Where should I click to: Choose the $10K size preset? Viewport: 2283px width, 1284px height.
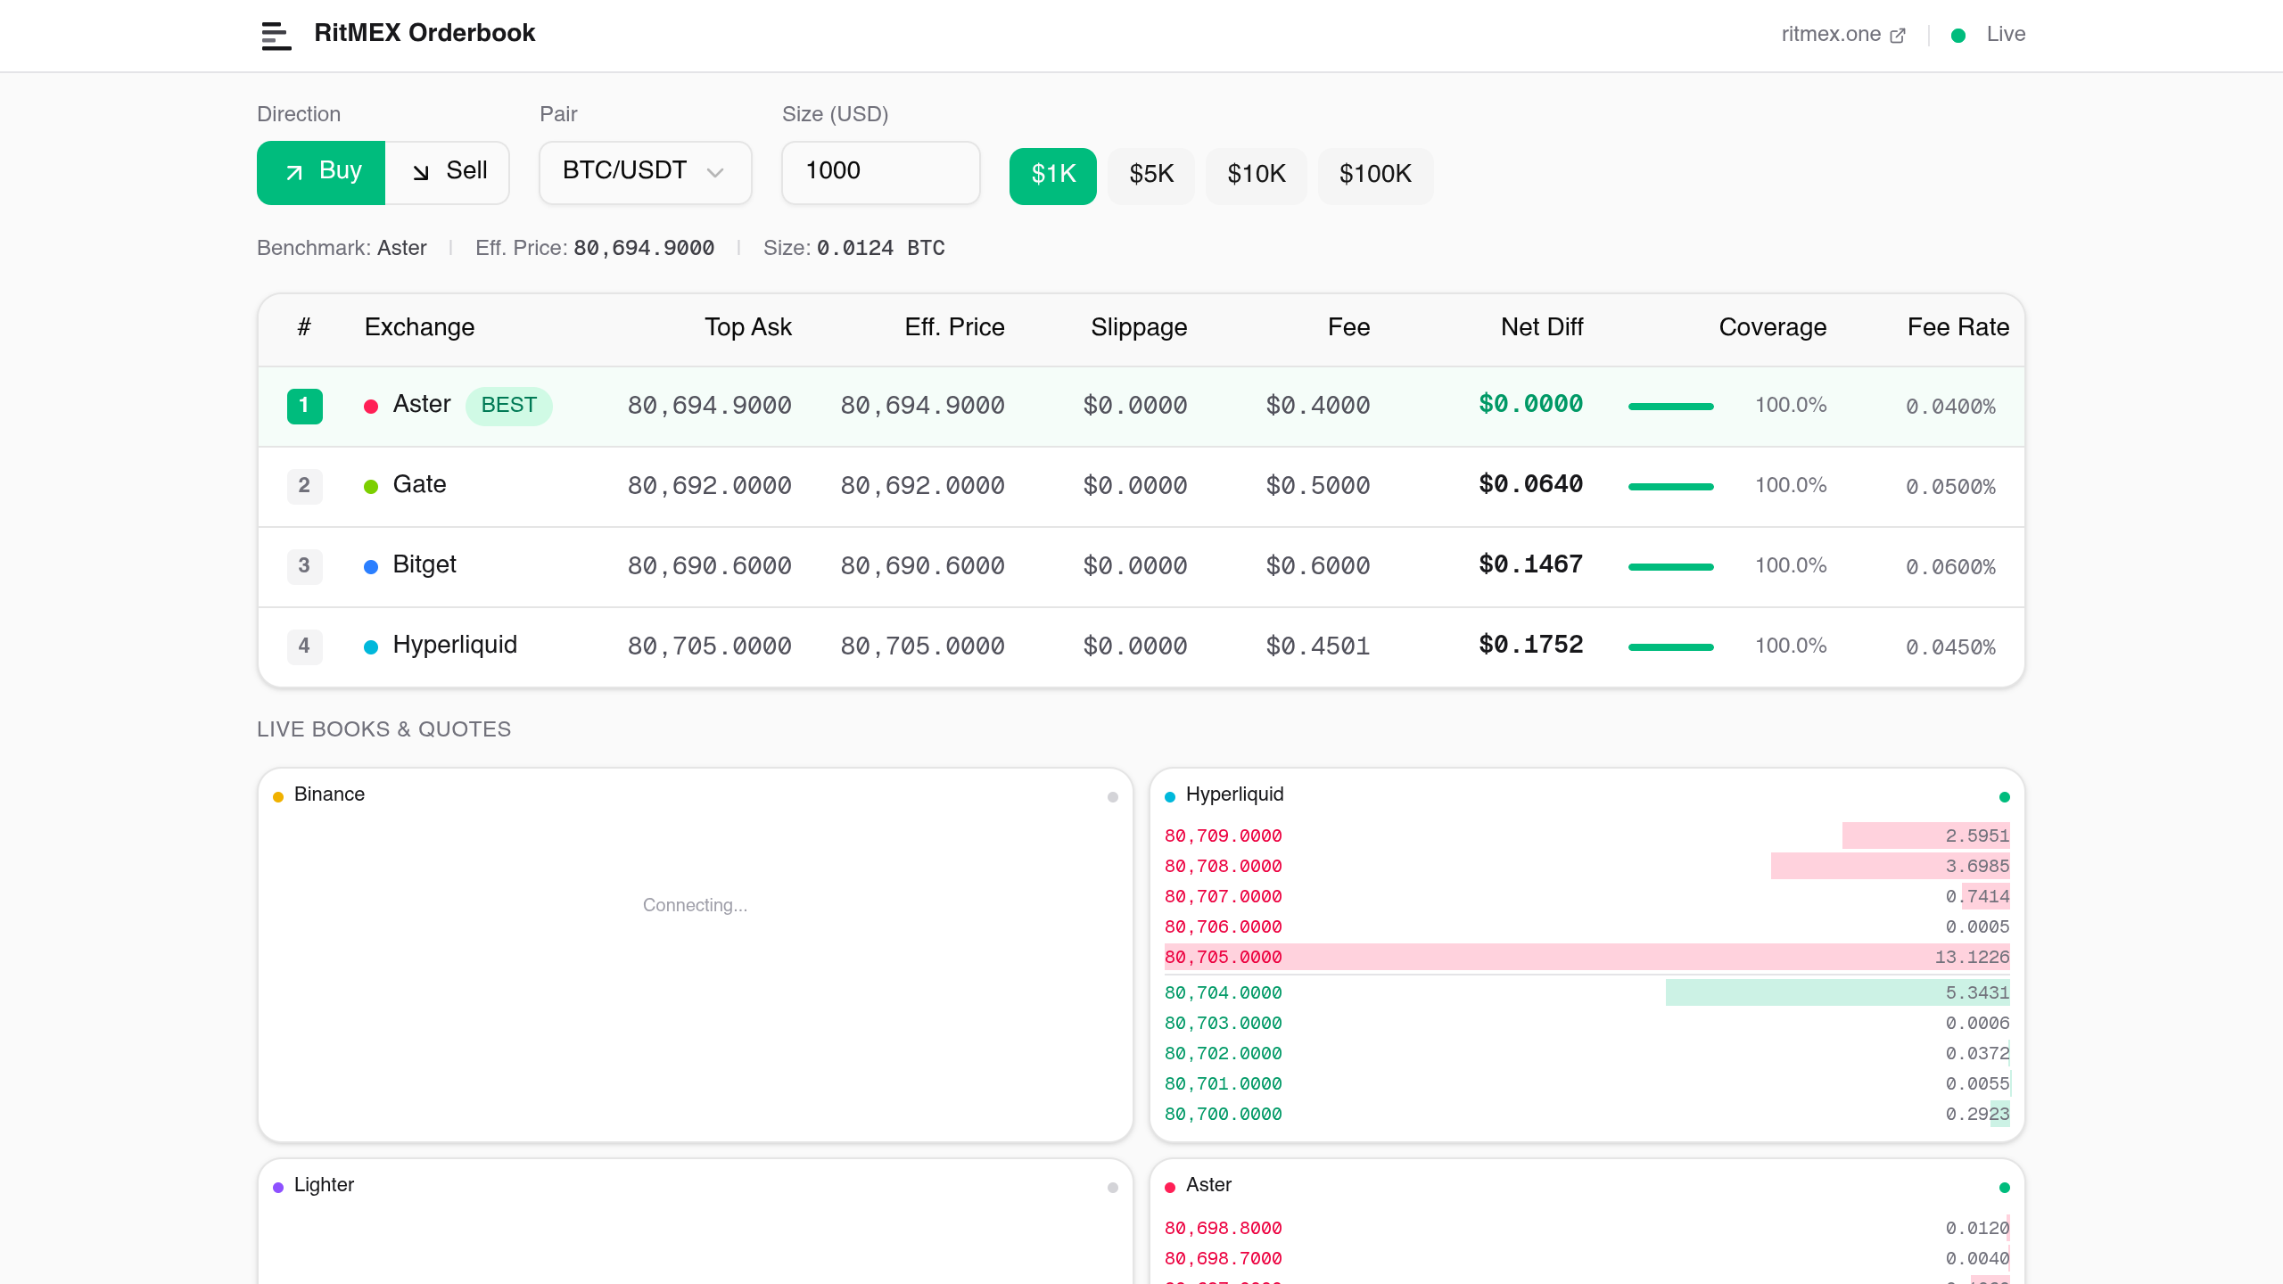pos(1257,176)
